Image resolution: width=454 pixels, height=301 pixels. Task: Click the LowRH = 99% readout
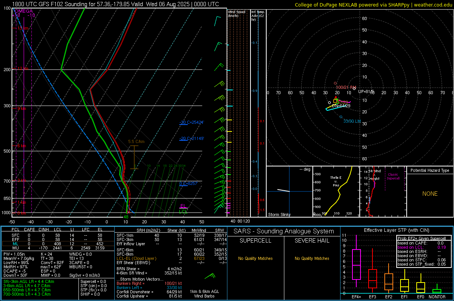pyautogui.click(x=16, y=263)
